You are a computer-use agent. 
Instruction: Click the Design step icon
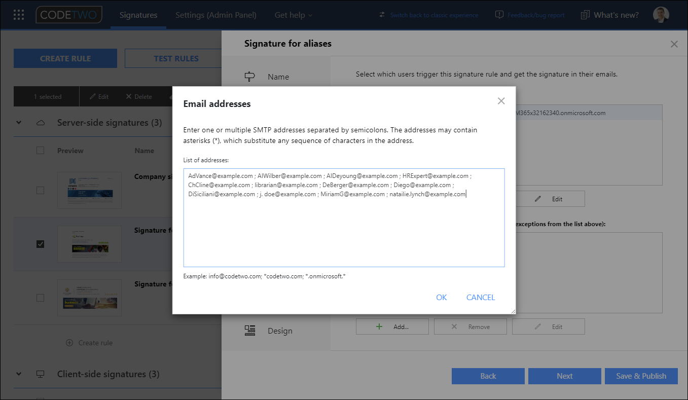click(250, 331)
